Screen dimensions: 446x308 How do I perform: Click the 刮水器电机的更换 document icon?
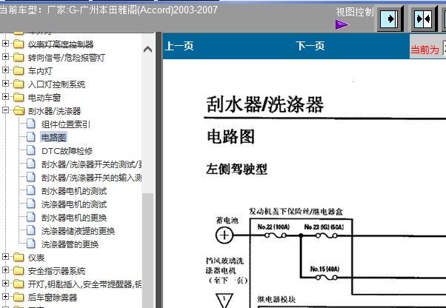31,217
